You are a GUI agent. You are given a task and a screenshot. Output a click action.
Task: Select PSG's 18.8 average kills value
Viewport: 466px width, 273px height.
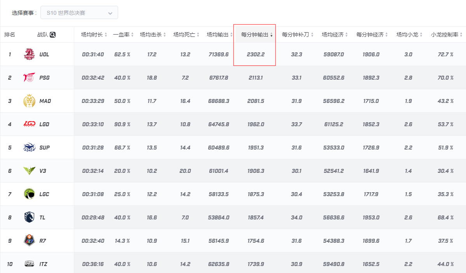pyautogui.click(x=152, y=78)
